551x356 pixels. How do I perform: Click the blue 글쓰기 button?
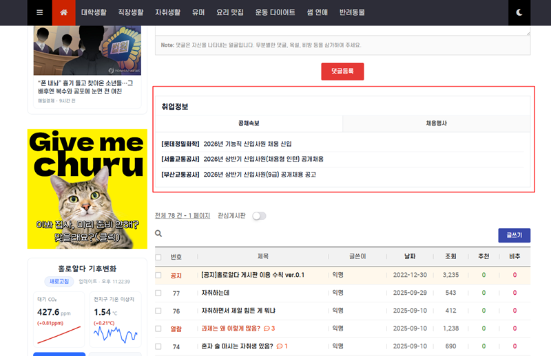coord(514,235)
